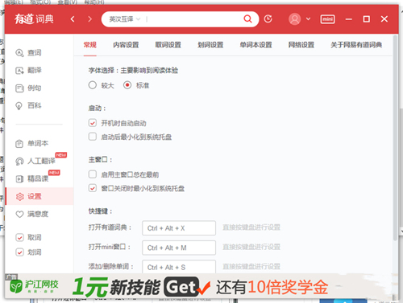Select the 标准 font radio button
Viewport: 403px width, 303px height.
pos(127,85)
